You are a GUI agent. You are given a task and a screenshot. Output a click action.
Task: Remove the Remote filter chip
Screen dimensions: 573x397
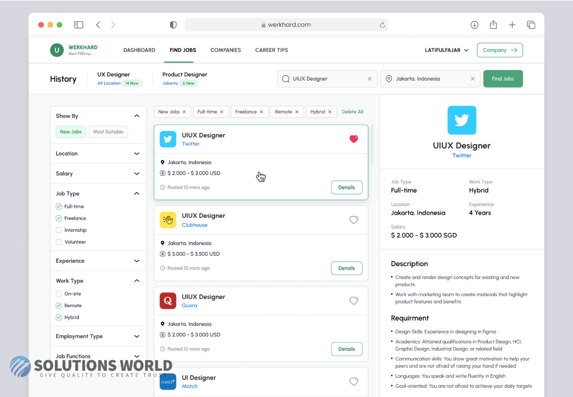tap(297, 112)
